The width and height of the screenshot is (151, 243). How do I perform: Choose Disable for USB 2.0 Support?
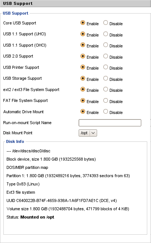coord(106,56)
